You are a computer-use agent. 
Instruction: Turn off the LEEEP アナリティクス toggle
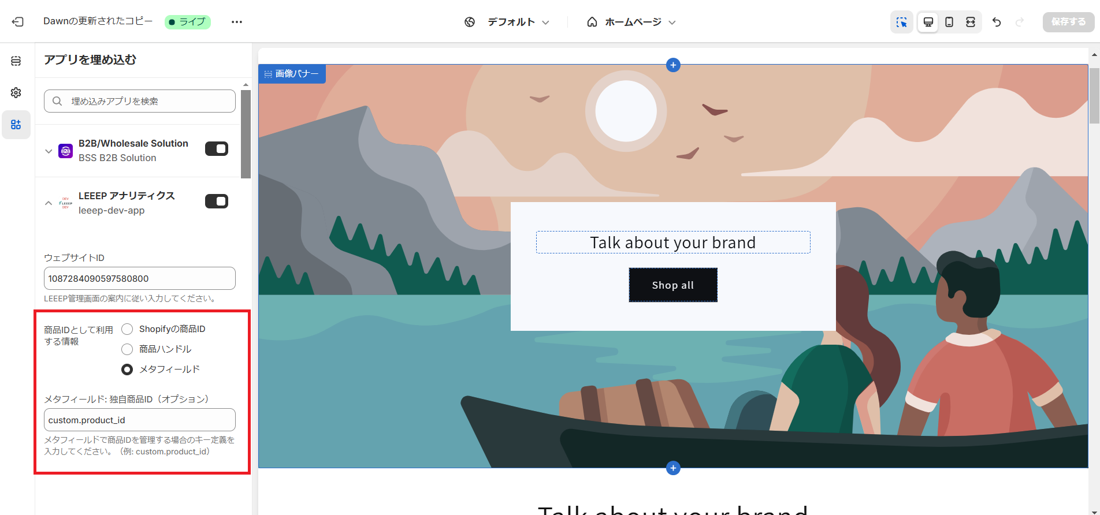pyautogui.click(x=217, y=201)
